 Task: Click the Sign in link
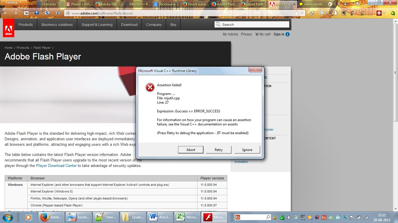(x=279, y=34)
